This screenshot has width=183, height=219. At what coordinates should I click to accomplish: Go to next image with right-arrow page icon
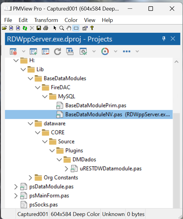tap(18, 28)
